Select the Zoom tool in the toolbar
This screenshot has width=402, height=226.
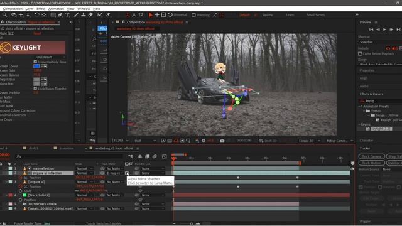pos(4,15)
